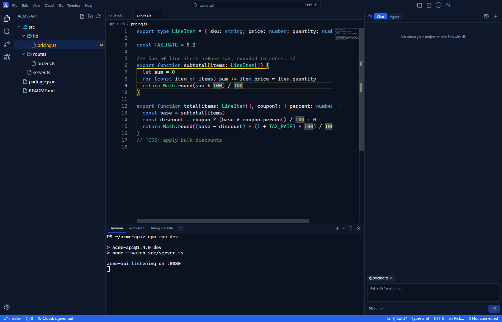Click the master branch in status bar
502x322 pixels.
point(13,318)
